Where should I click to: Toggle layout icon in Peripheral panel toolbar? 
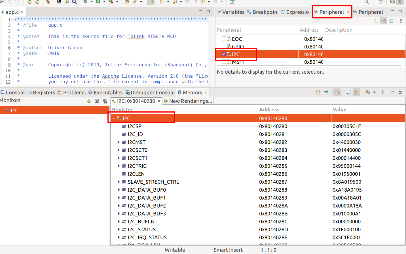click(384, 21)
